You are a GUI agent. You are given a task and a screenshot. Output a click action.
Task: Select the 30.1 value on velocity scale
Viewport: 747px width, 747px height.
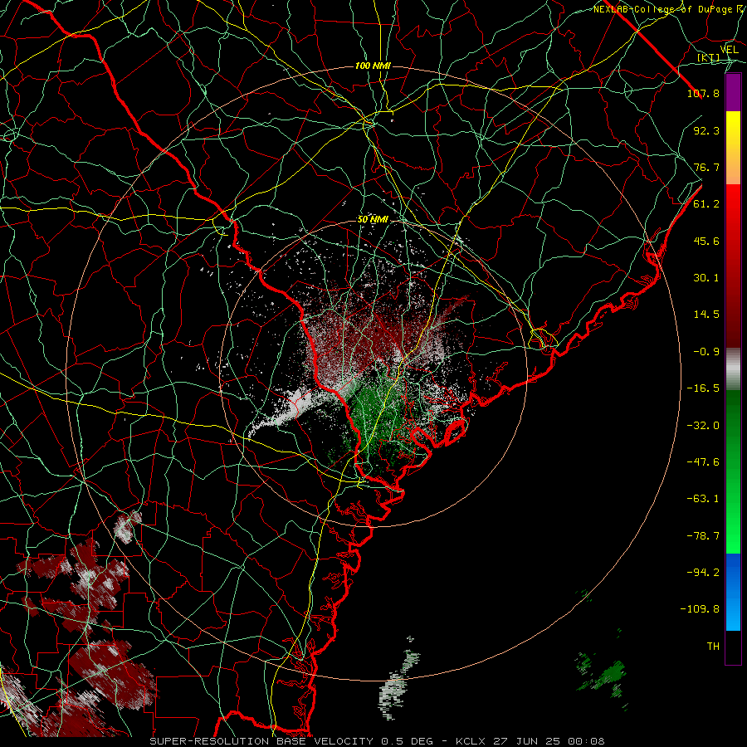point(706,278)
